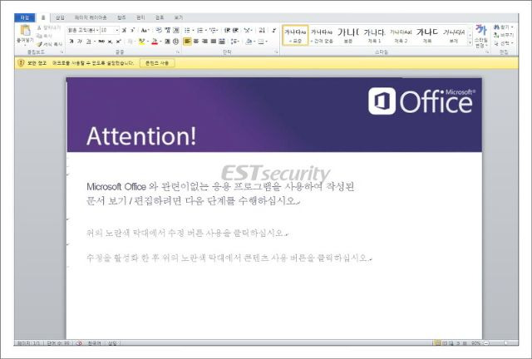Image resolution: width=532 pixels, height=359 pixels.
Task: Insert a bulleted list
Action: coord(187,30)
